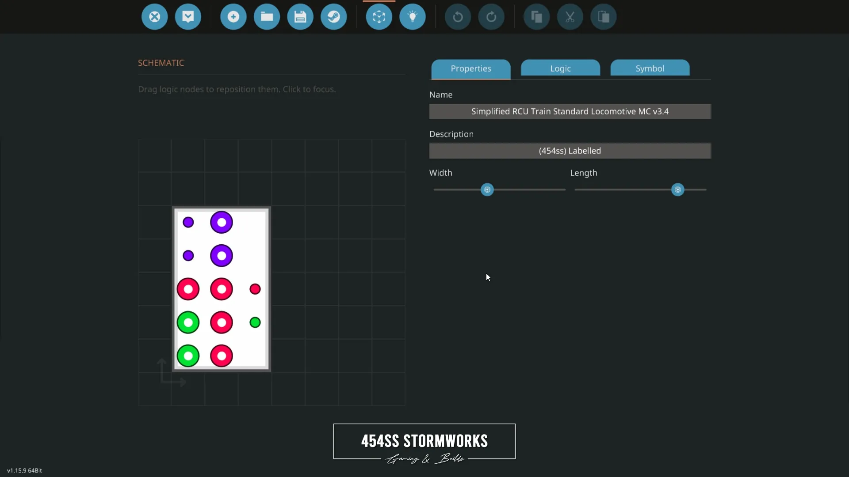Switch to the Logic tab
This screenshot has height=477, width=849.
tap(560, 68)
